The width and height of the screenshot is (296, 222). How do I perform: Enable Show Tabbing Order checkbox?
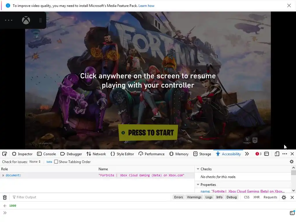[x=56, y=162]
